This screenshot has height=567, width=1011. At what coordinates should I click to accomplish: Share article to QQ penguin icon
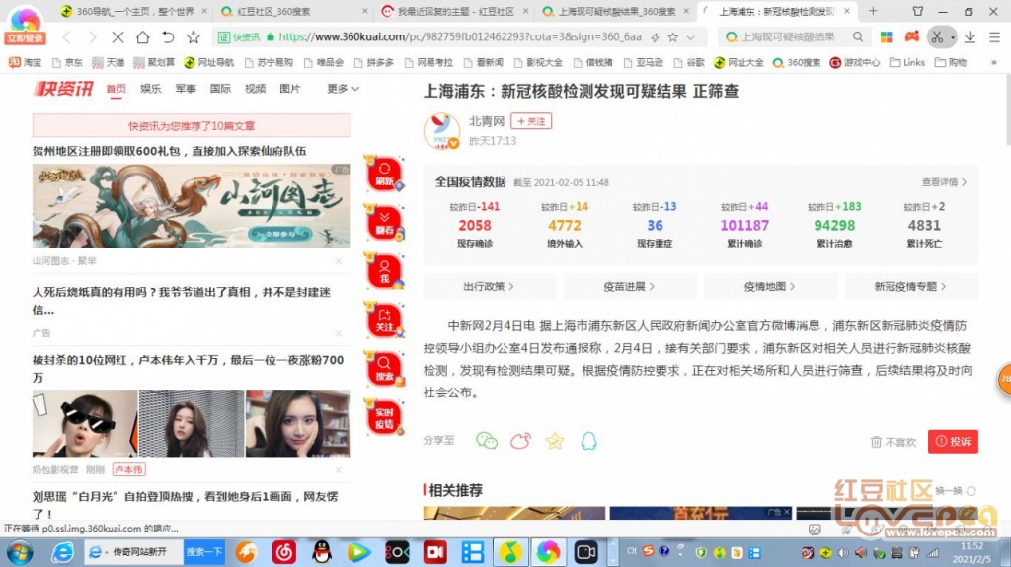point(588,441)
